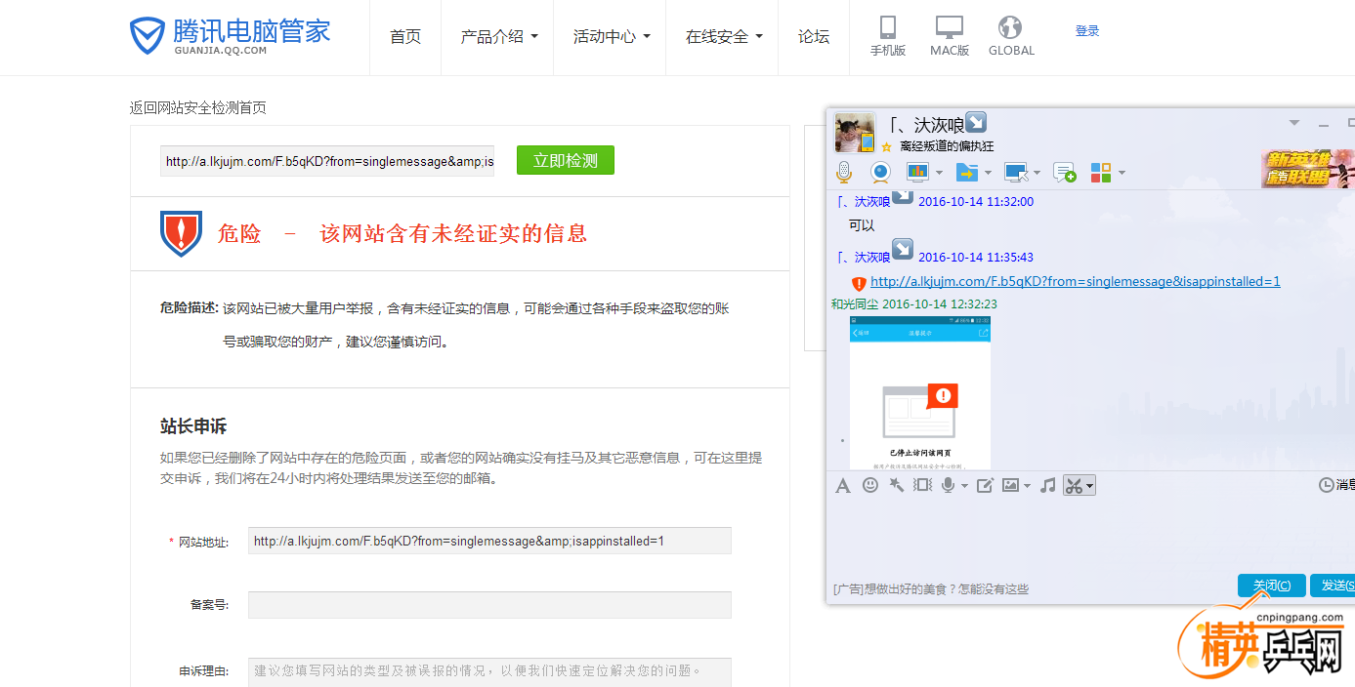The height and width of the screenshot is (687, 1355).
Task: Click the create discussion group icon
Action: (1064, 173)
